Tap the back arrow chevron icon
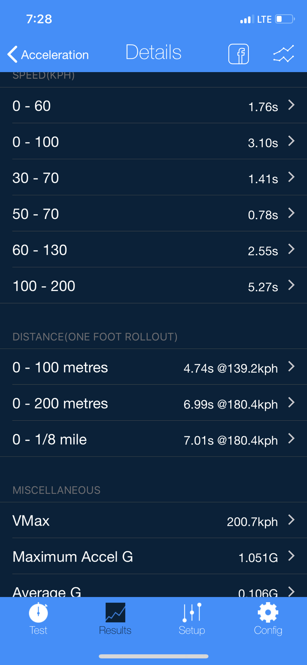Image resolution: width=307 pixels, height=665 pixels. click(12, 54)
